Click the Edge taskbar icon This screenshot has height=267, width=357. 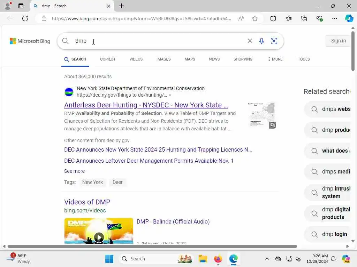(233, 259)
